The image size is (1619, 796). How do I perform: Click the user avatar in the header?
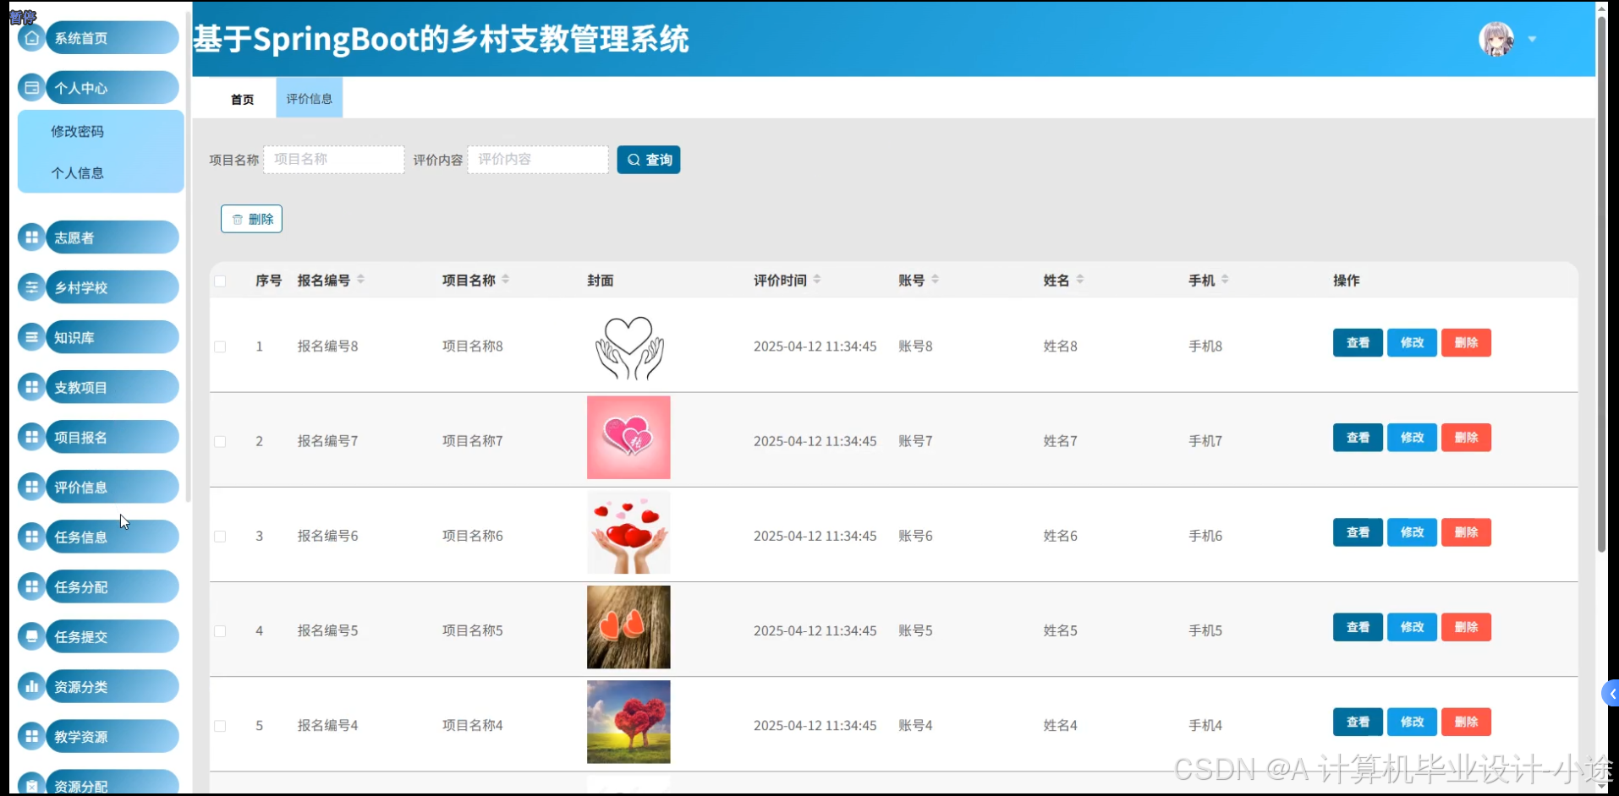tap(1496, 39)
